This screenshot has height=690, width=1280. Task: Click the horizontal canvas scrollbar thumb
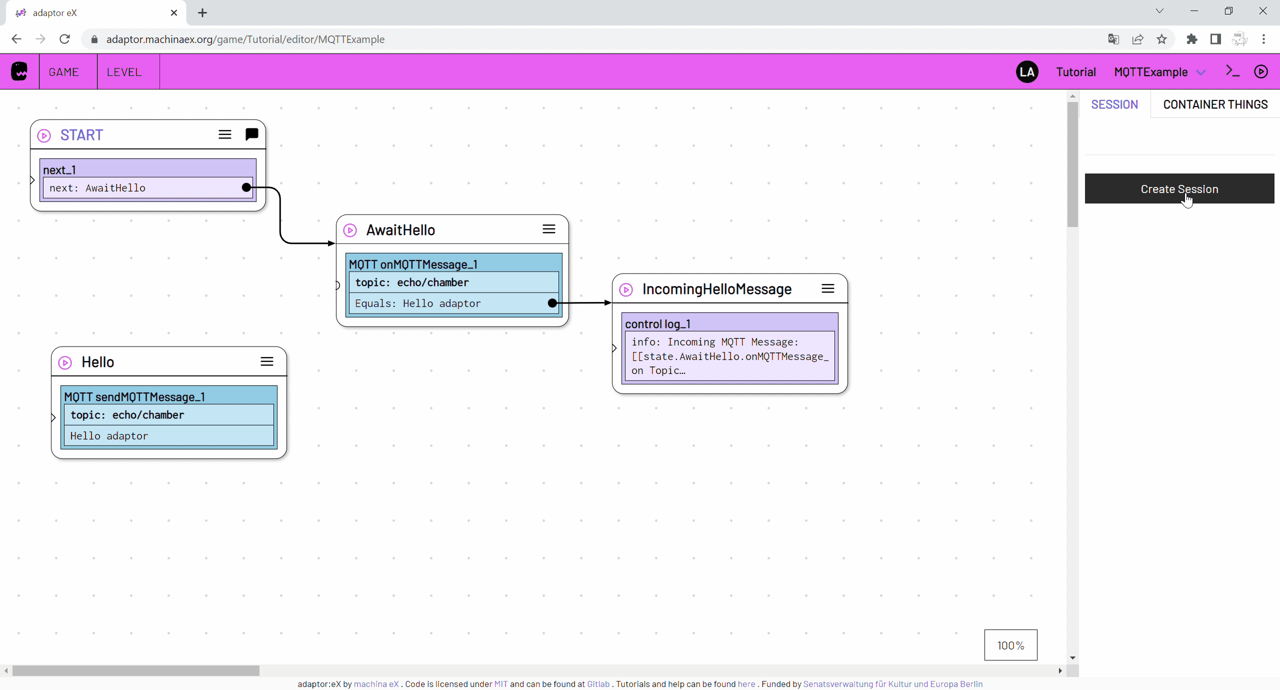pos(136,670)
